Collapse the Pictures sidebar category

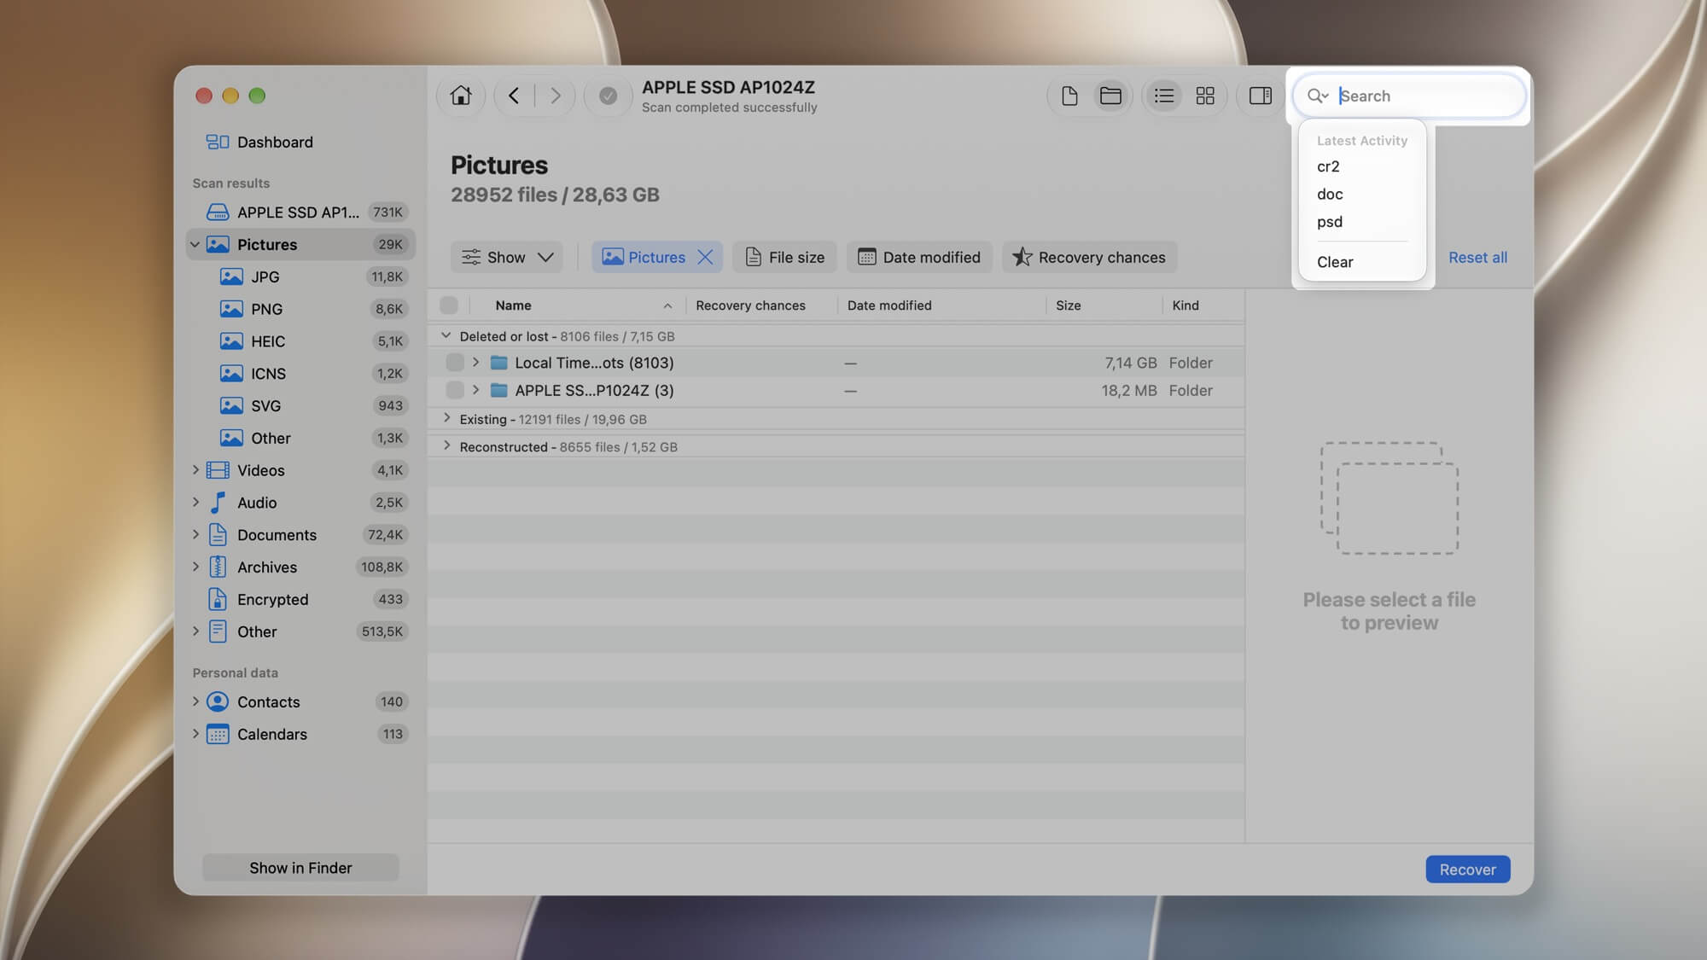point(195,245)
